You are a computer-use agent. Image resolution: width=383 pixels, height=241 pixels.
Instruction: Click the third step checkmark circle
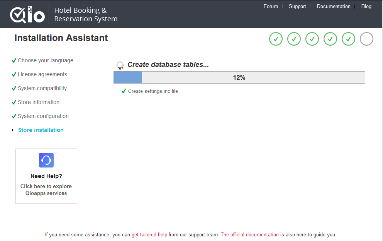312,39
